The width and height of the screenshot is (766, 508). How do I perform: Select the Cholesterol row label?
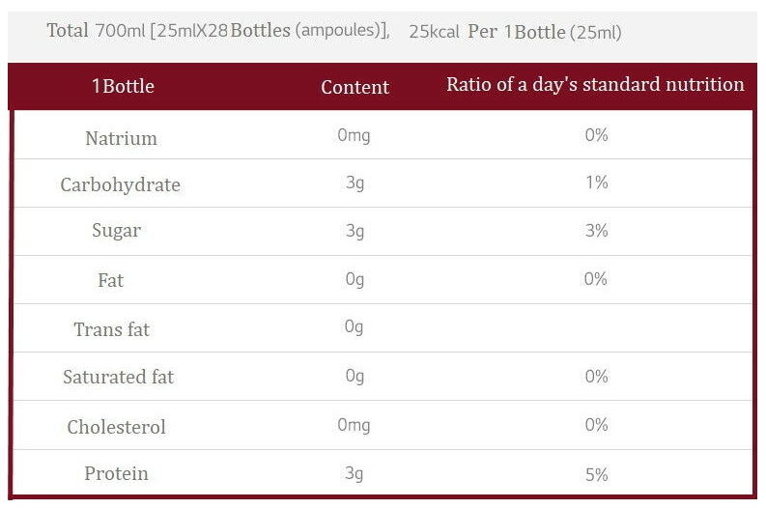(116, 427)
